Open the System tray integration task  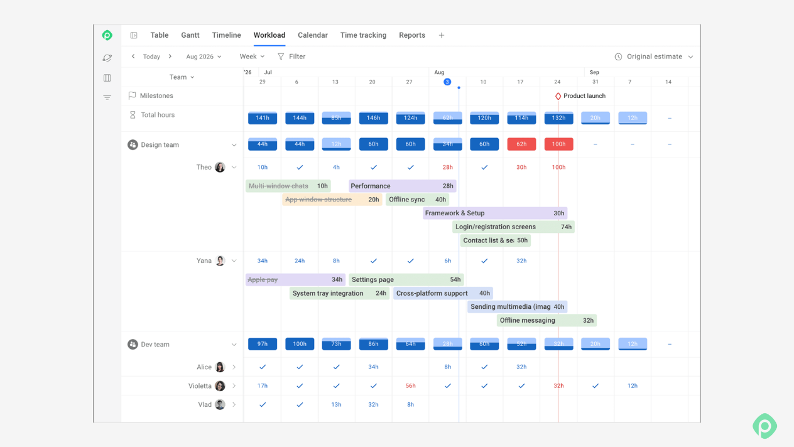[340, 293]
